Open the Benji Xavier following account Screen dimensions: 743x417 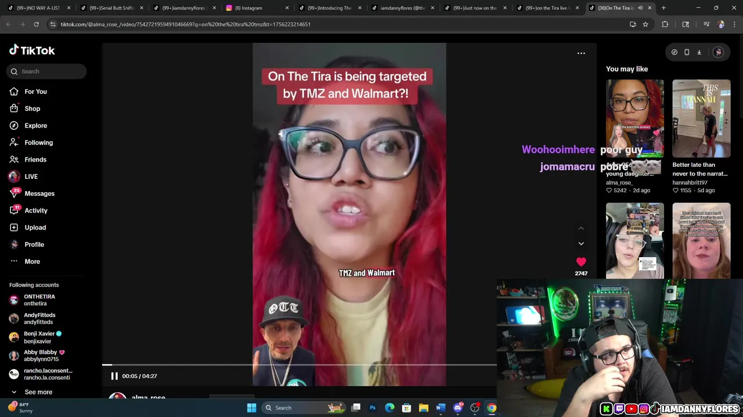38,337
